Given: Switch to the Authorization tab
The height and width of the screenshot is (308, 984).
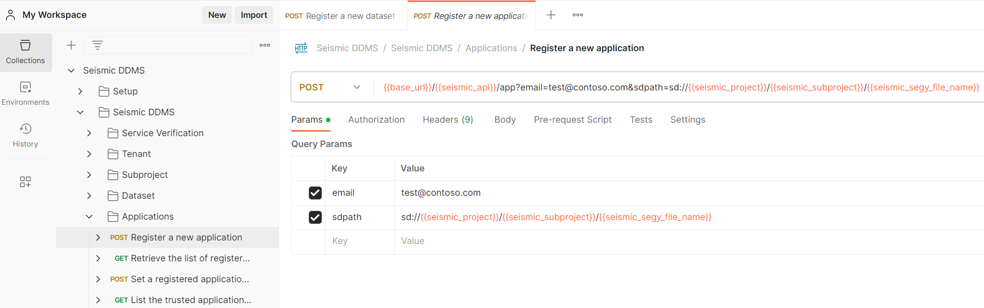Looking at the screenshot, I should (376, 120).
